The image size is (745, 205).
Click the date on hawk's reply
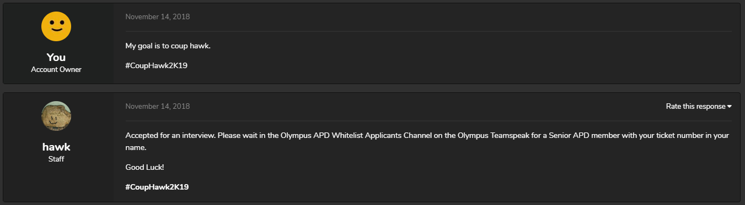pyautogui.click(x=157, y=106)
